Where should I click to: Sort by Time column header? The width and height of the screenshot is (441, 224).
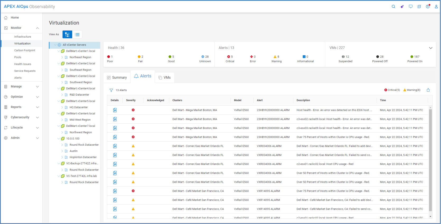[x=383, y=100]
